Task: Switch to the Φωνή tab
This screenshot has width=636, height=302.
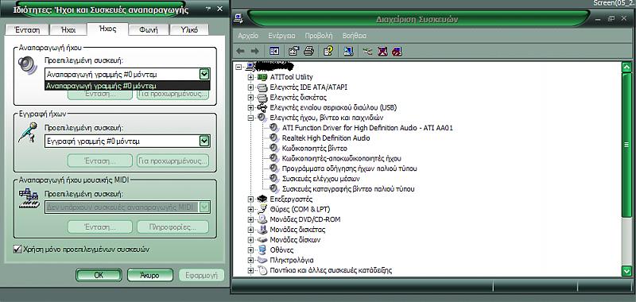Action: point(148,29)
